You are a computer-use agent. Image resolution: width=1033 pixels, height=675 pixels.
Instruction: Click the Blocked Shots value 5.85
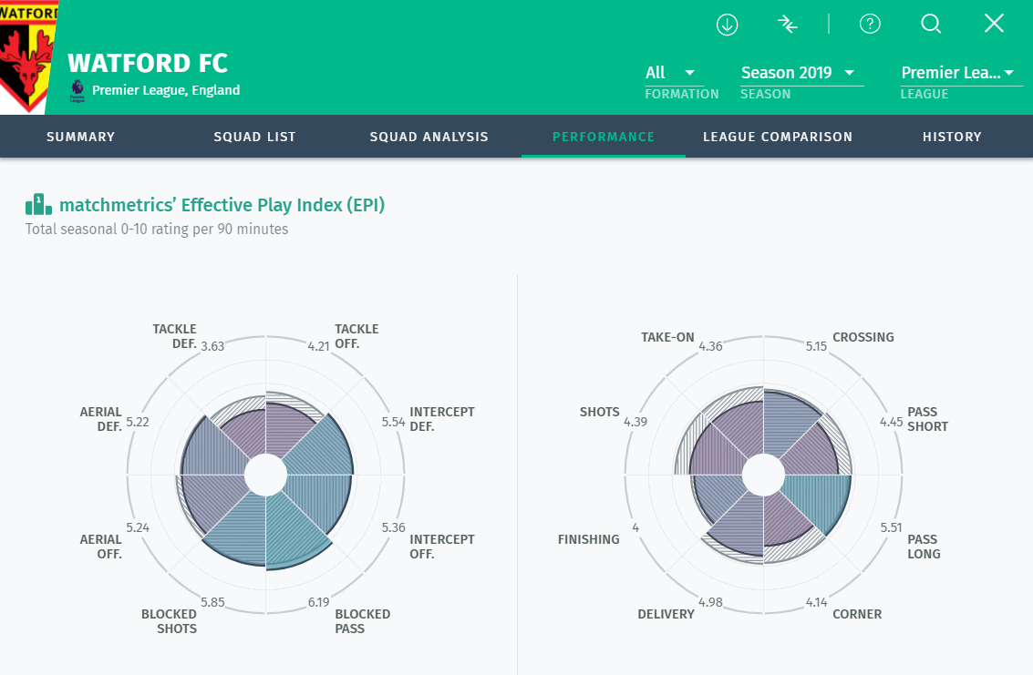(x=212, y=602)
